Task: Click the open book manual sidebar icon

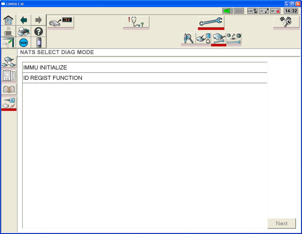Action: tap(9, 89)
